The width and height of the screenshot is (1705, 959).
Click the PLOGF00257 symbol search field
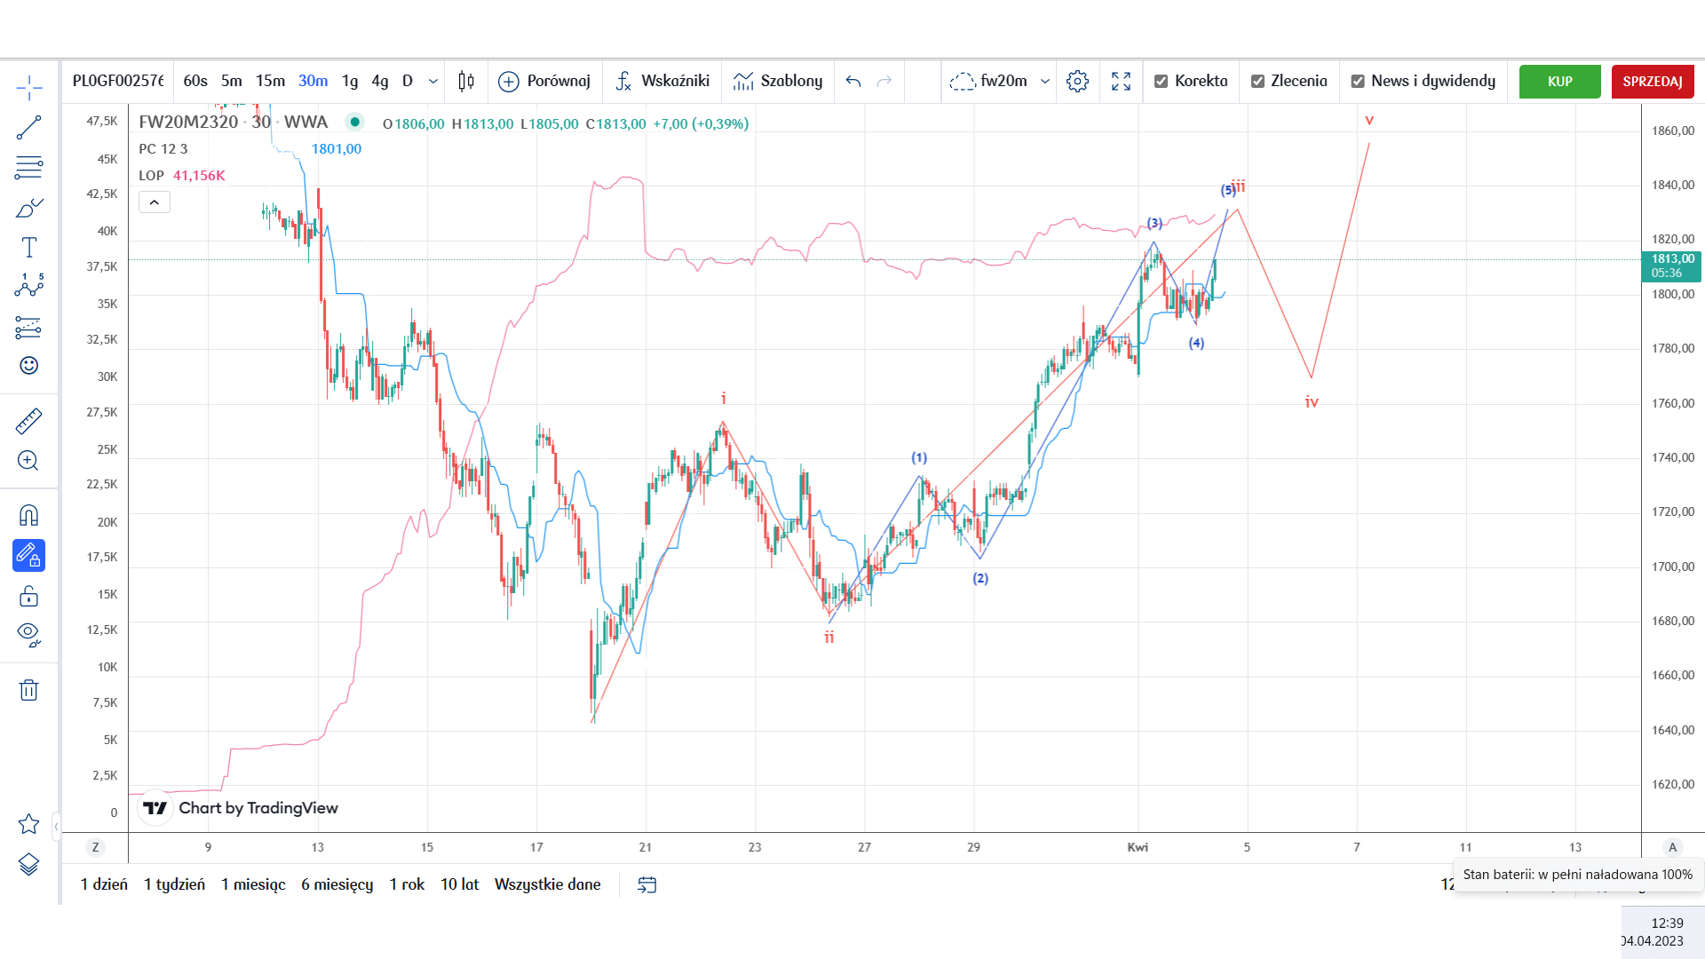(x=118, y=81)
